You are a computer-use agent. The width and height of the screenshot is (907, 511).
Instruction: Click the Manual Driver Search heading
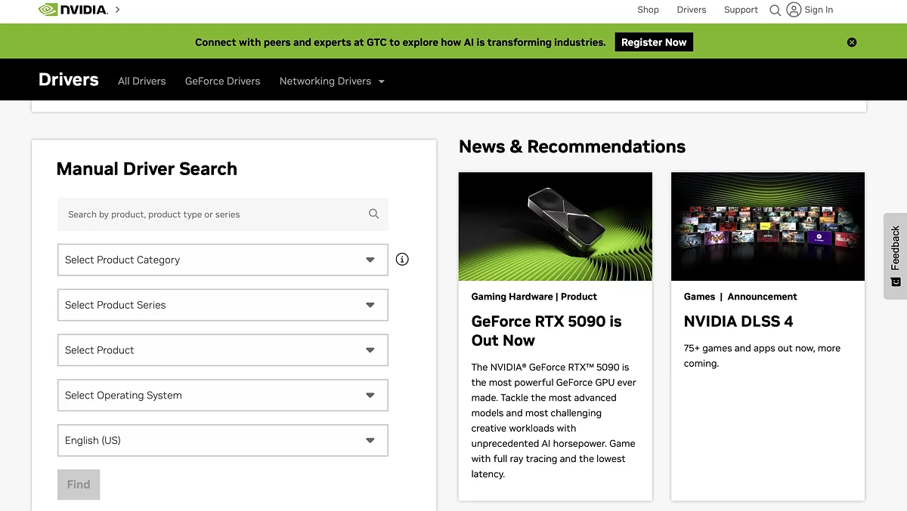(x=147, y=169)
